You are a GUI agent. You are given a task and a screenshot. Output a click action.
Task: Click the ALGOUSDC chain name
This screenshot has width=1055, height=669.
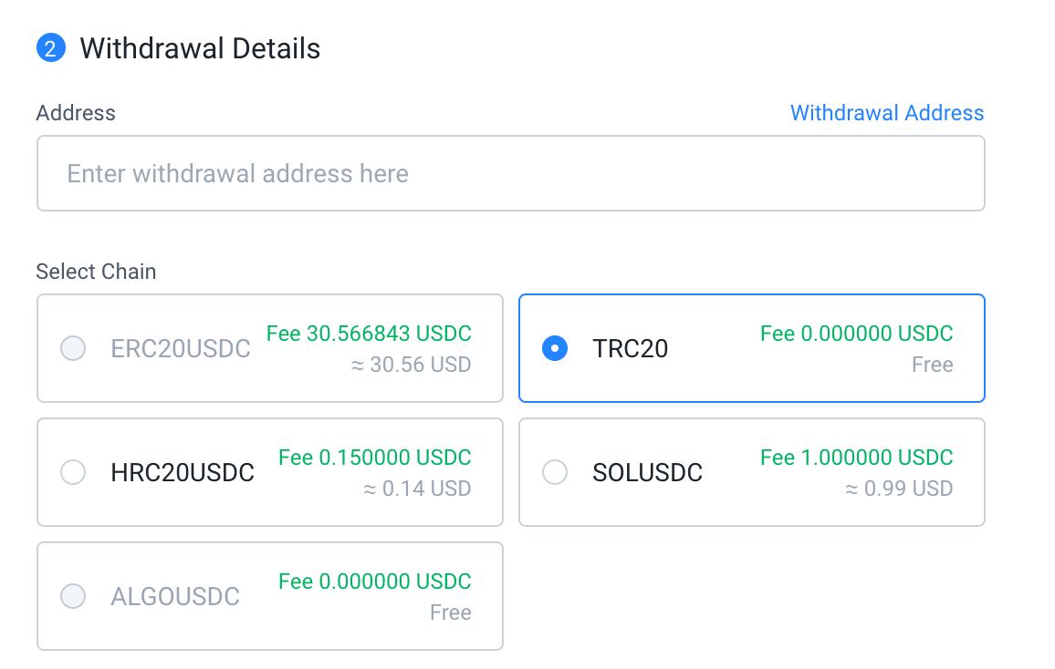[x=175, y=597]
